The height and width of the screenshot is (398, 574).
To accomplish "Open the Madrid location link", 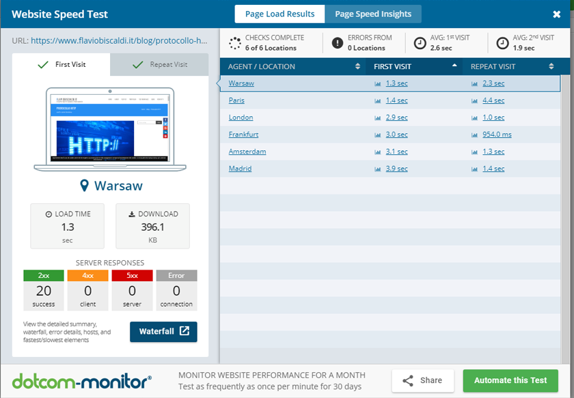I will 240,169.
